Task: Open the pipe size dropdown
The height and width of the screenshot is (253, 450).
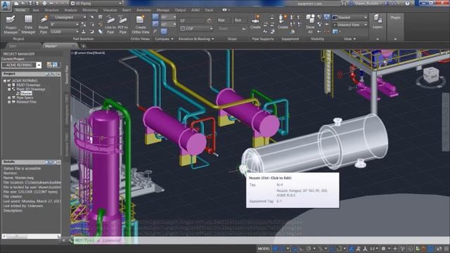Action: 65,25
